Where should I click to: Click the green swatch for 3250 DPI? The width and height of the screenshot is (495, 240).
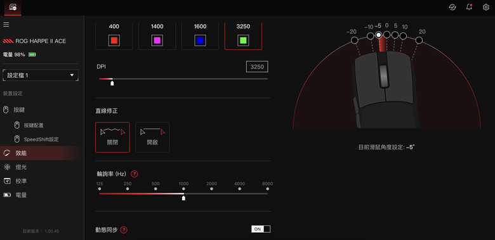pyautogui.click(x=243, y=41)
